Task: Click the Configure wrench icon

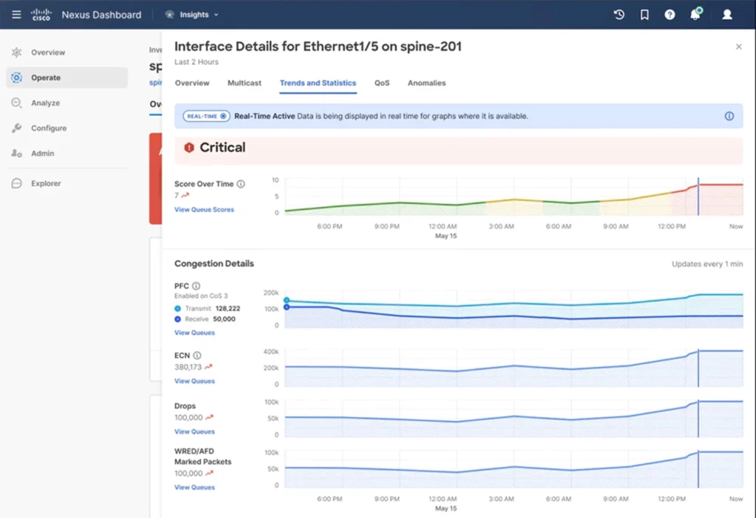Action: pos(16,128)
